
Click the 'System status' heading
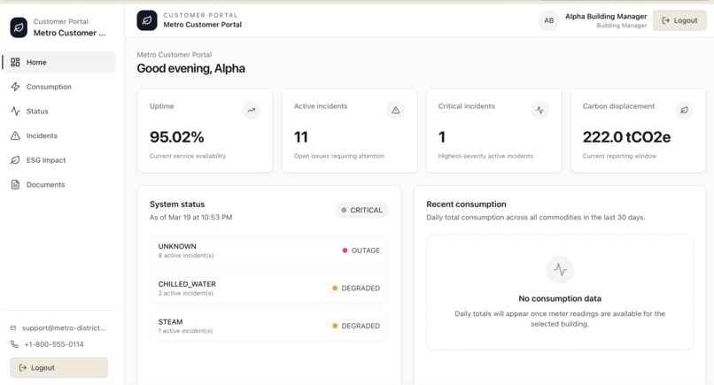tap(177, 204)
